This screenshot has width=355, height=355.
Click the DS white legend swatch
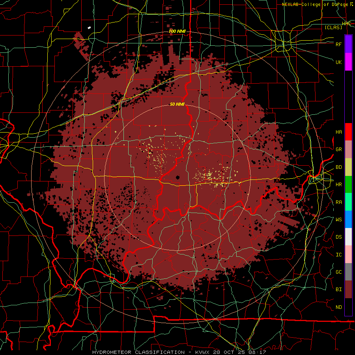[x=348, y=237]
